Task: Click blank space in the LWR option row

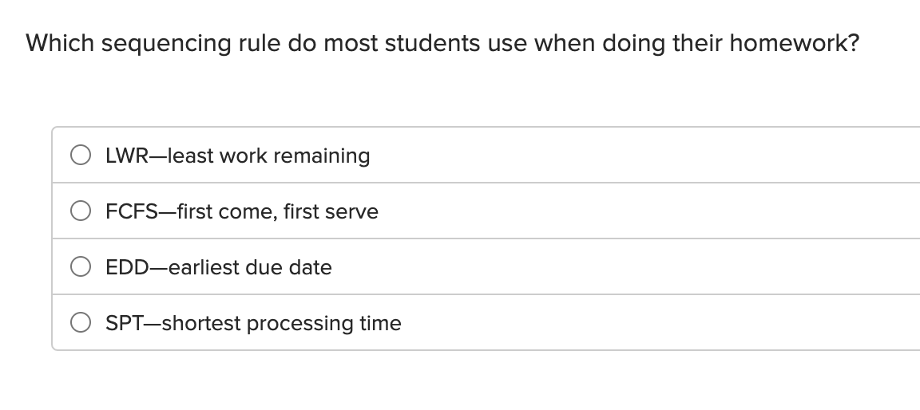Action: [639, 156]
